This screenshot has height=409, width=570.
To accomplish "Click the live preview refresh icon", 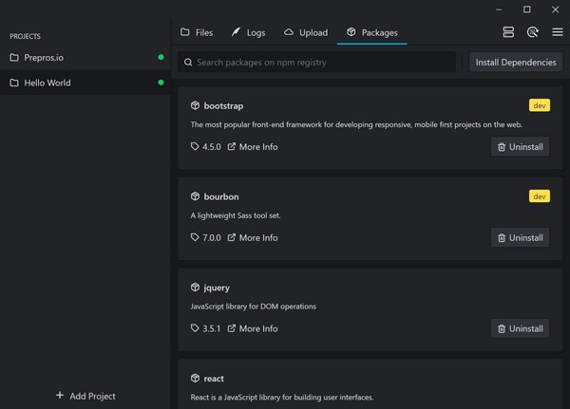I will click(533, 32).
